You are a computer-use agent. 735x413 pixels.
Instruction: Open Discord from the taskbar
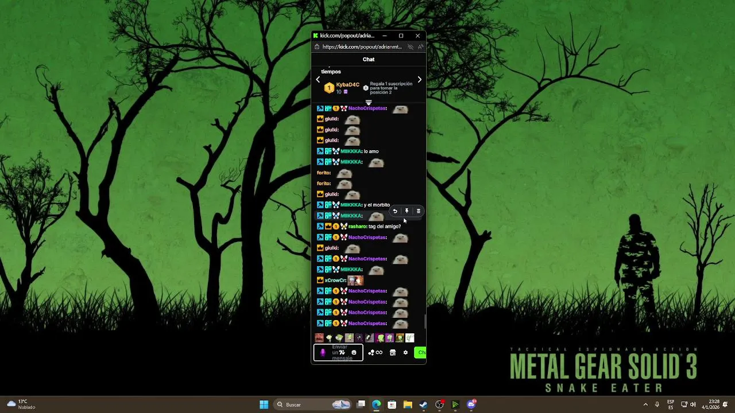[x=471, y=404]
